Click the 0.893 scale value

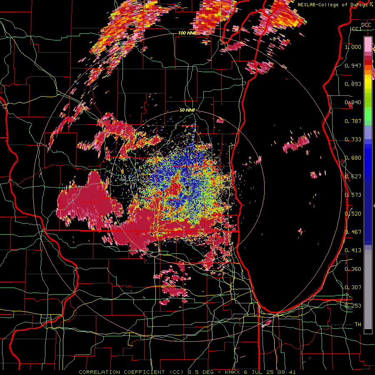pyautogui.click(x=353, y=84)
